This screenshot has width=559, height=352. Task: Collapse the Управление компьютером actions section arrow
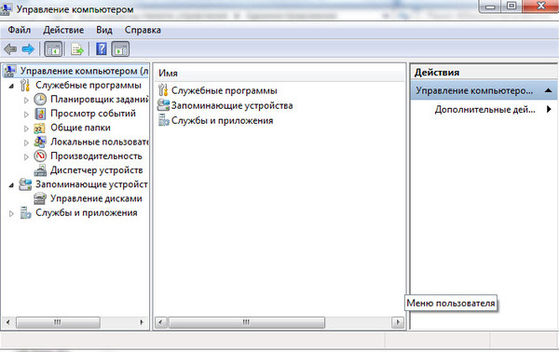click(x=549, y=90)
